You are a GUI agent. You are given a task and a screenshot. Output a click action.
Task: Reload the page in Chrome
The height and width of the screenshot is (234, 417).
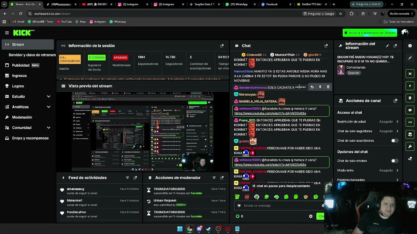pos(21,14)
